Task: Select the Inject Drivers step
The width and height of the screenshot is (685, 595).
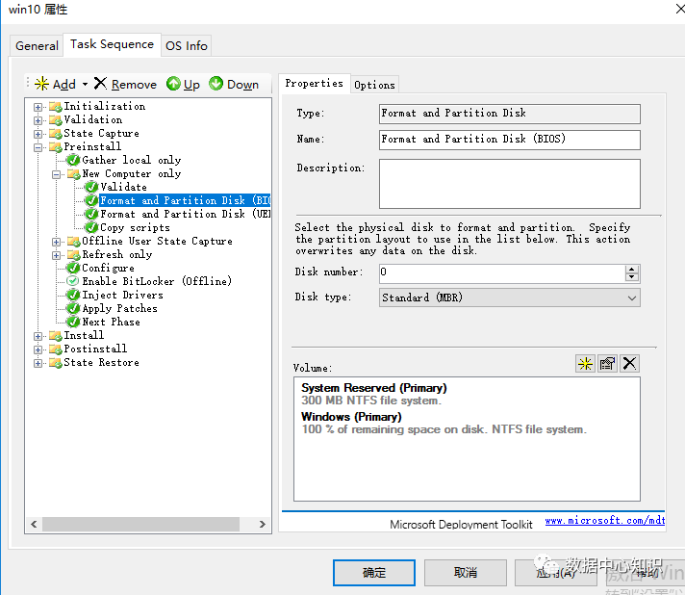Action: click(123, 296)
